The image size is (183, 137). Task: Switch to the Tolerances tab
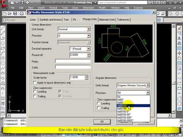tap(123, 19)
